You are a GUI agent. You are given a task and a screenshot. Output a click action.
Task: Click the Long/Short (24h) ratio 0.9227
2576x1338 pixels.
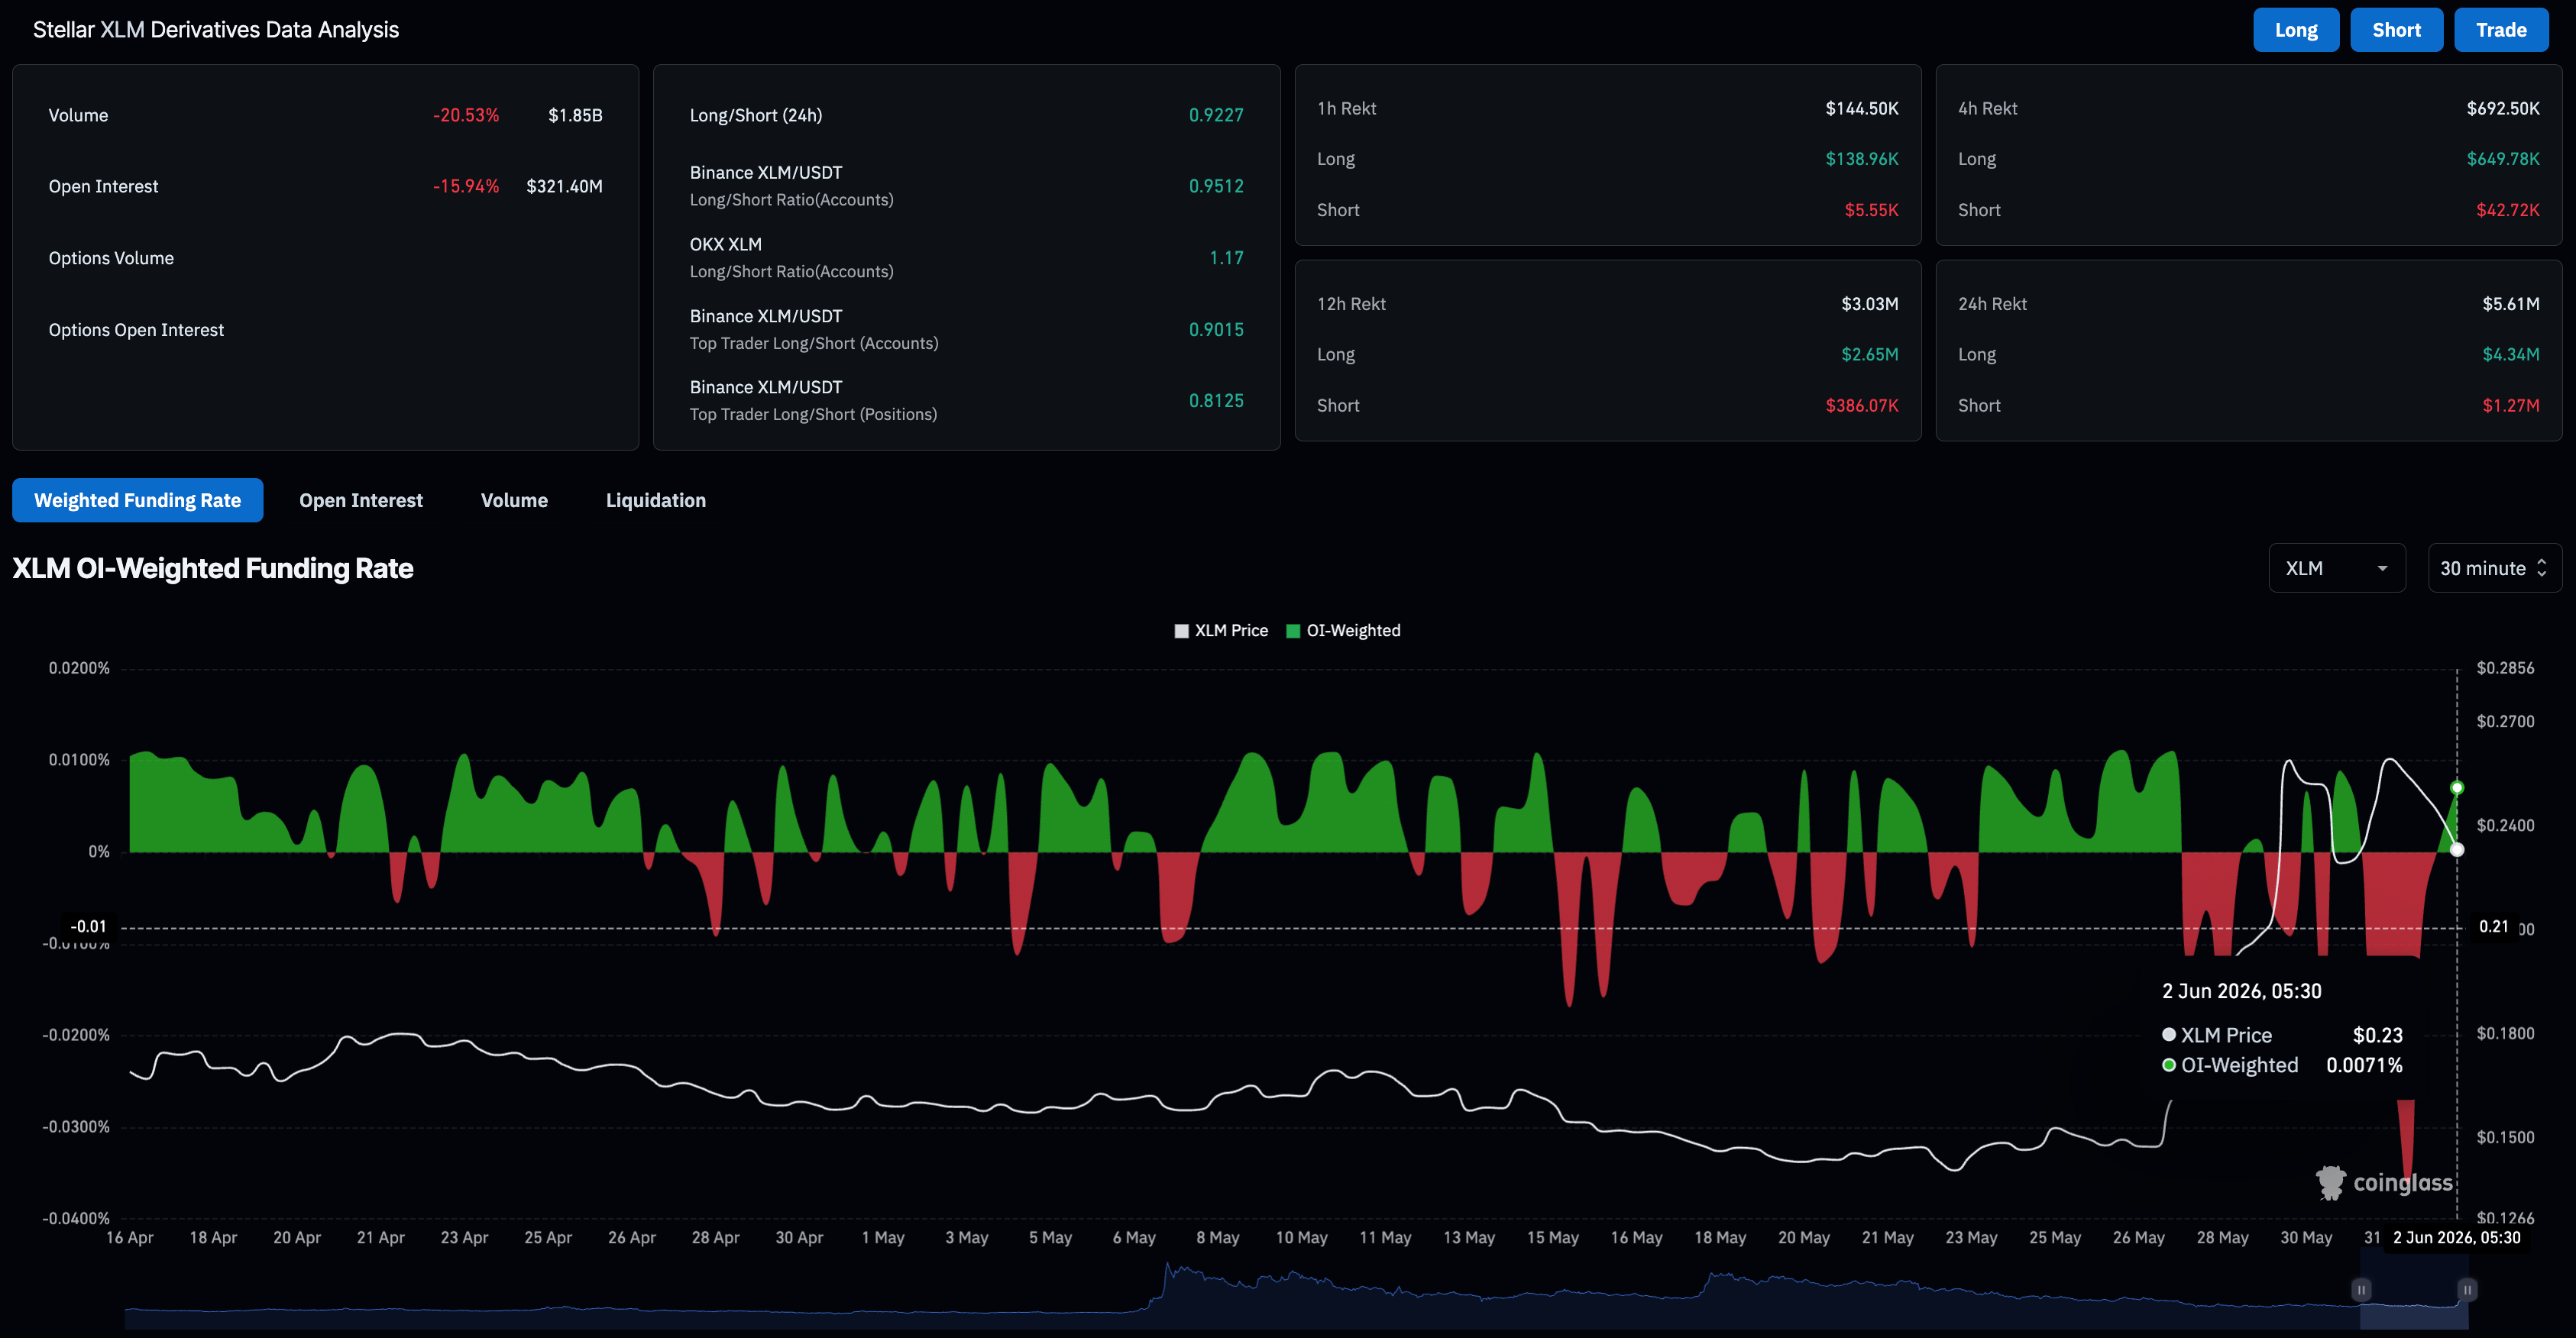click(x=1216, y=115)
